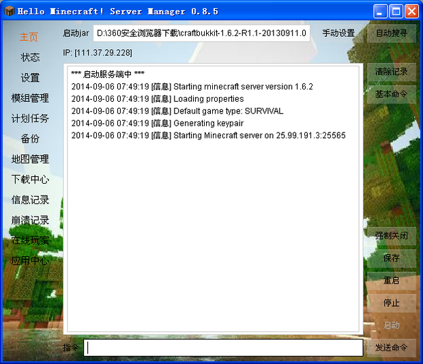423x364 pixels.
Task: Stop server with 停止 button
Action: [392, 303]
